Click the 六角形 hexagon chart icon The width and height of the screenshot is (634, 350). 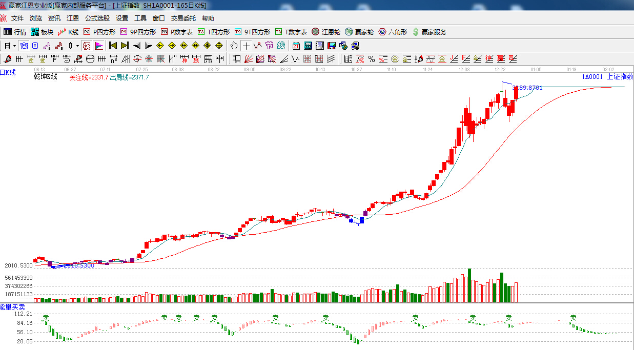click(393, 32)
